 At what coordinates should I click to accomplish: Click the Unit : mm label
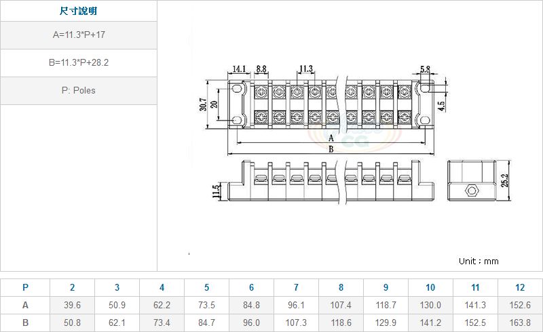[479, 261]
